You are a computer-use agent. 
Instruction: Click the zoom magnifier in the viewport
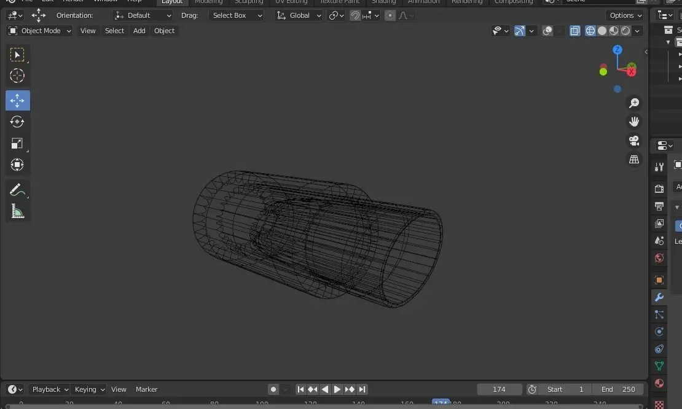pos(634,103)
